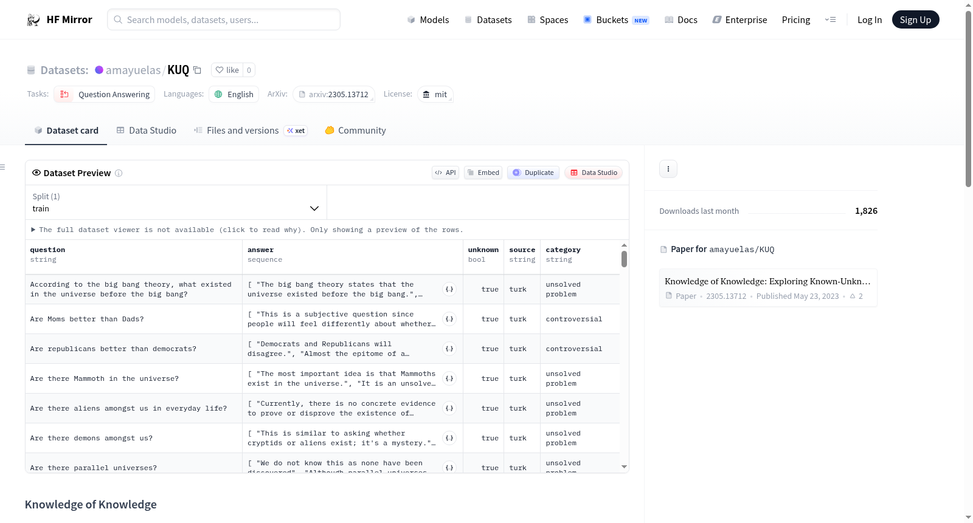The width and height of the screenshot is (973, 523).
Task: Select the mit license tag
Action: [435, 94]
